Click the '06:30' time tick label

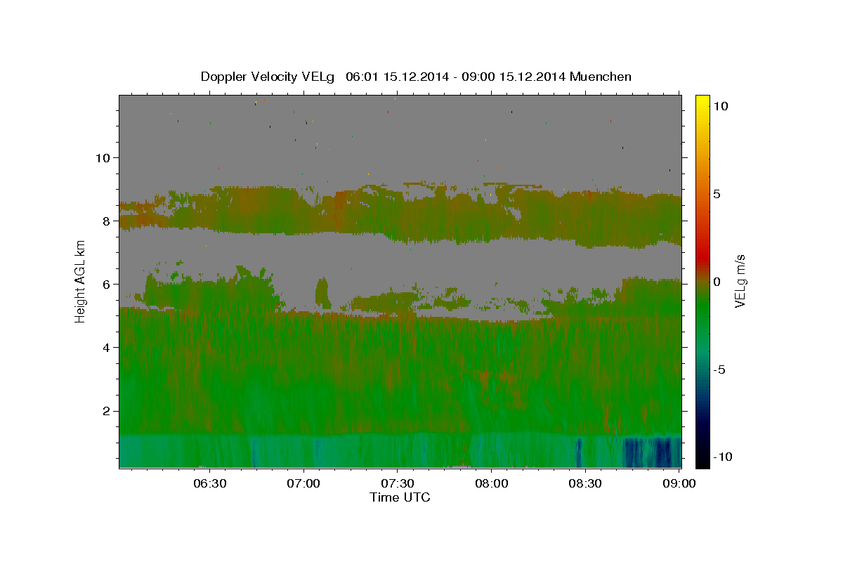[x=210, y=483]
